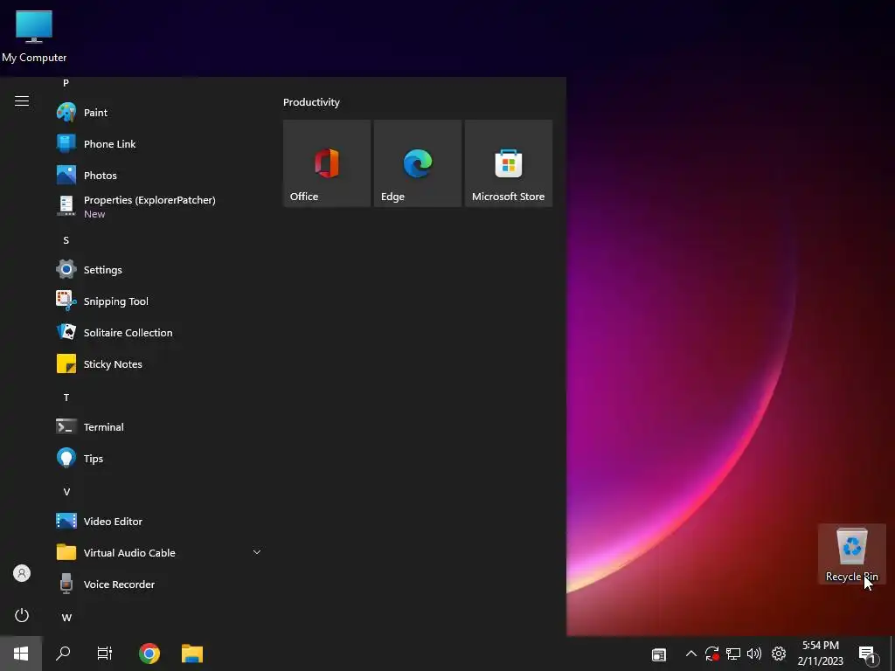Jump to letter V section header
The image size is (895, 671).
66,492
